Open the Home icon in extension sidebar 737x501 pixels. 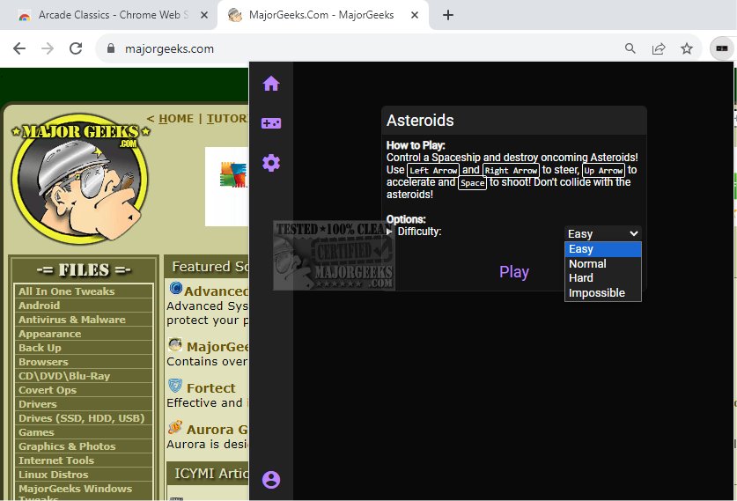pyautogui.click(x=271, y=84)
